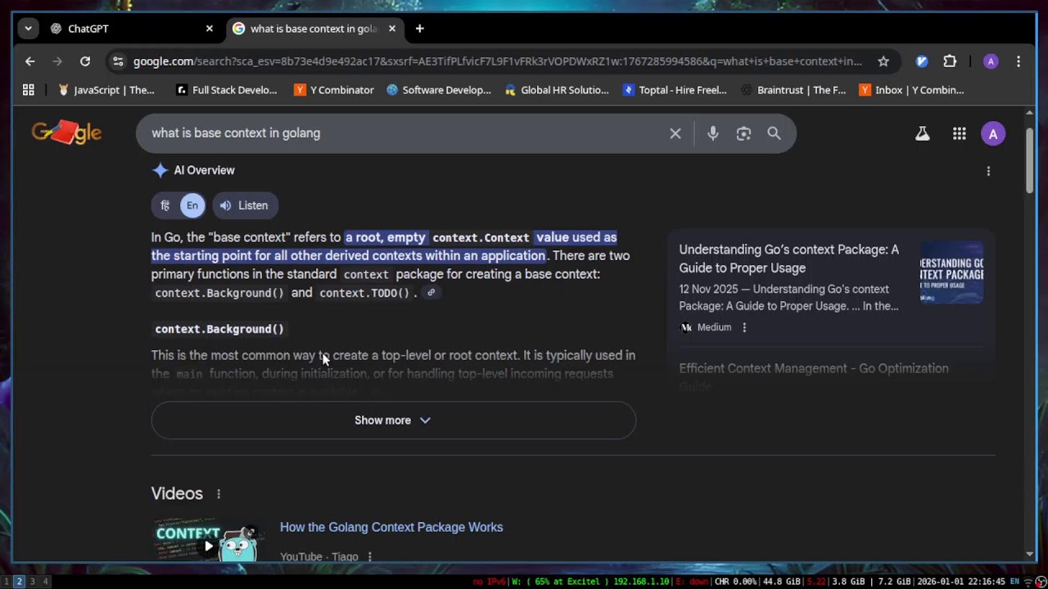Open the Inbox Y Combinator bookmark
The height and width of the screenshot is (589, 1048).
click(x=911, y=90)
